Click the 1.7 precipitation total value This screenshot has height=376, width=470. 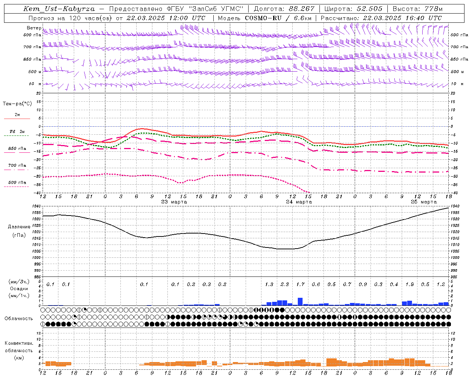[x=300, y=285]
